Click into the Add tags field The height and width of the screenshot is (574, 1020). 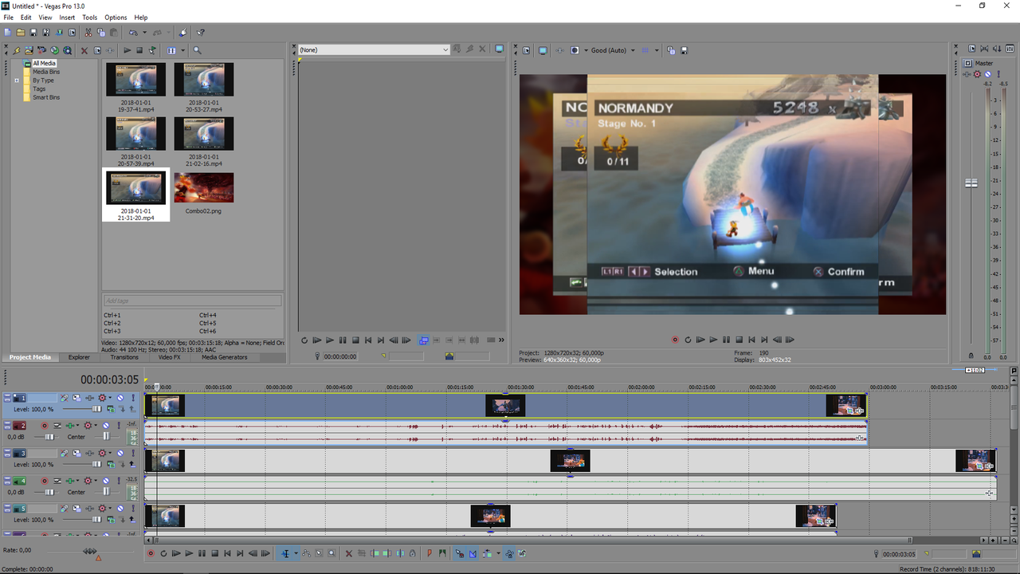[192, 301]
